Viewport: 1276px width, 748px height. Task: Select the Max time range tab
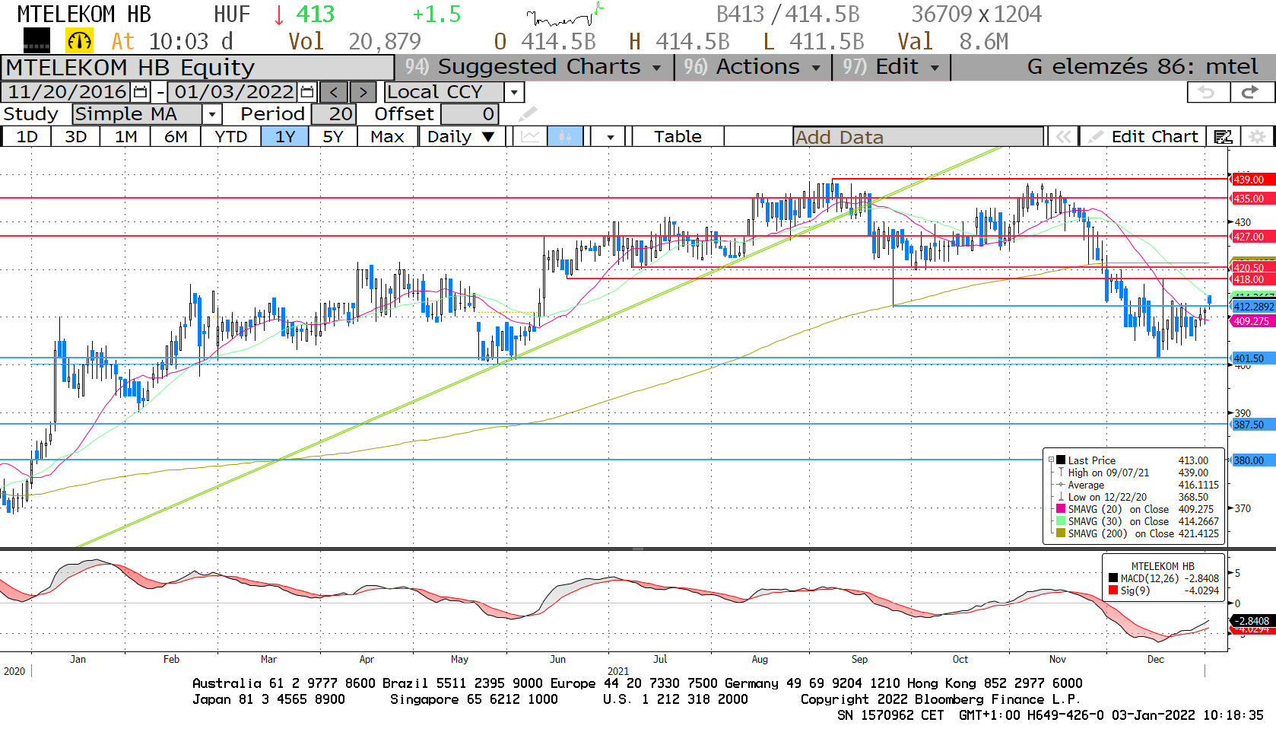tap(387, 137)
